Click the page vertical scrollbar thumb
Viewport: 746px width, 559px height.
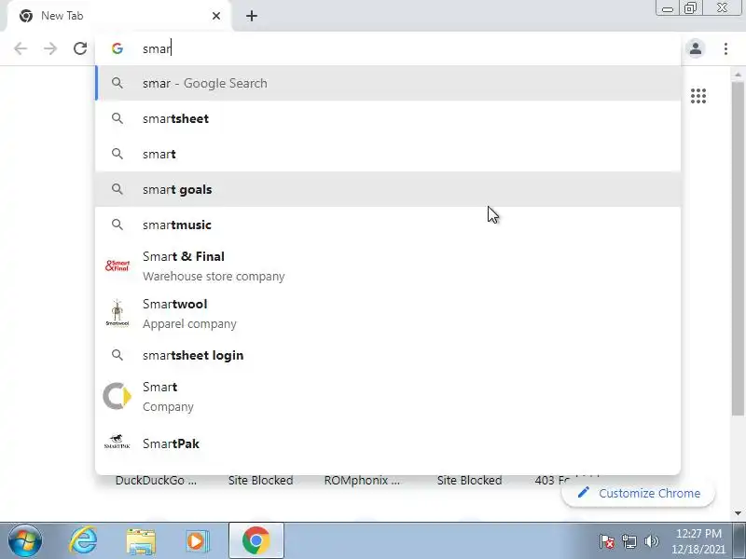738,247
